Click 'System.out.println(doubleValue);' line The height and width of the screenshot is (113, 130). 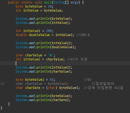46,47
